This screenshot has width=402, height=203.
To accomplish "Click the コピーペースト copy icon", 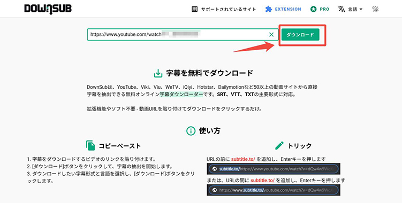I will click(90, 145).
